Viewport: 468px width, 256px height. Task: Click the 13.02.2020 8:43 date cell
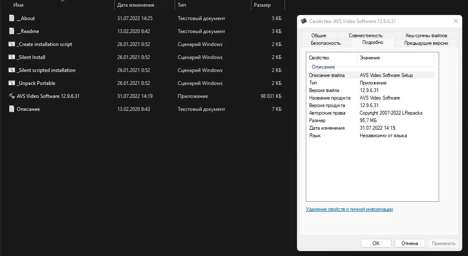point(133,109)
